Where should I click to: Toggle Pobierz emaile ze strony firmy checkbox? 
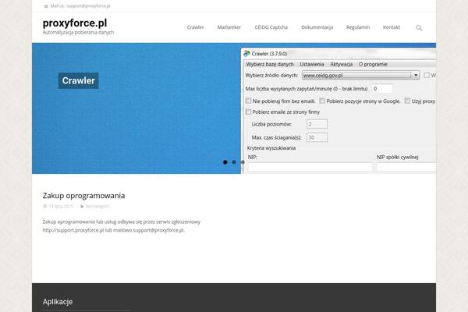[x=248, y=112]
